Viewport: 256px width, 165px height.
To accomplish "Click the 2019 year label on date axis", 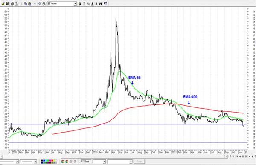I will tap(15, 153).
